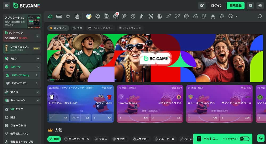The height and width of the screenshot is (144, 266).
Task: Open スポーツ BTi submenu arrow
Action: click(x=37, y=83)
